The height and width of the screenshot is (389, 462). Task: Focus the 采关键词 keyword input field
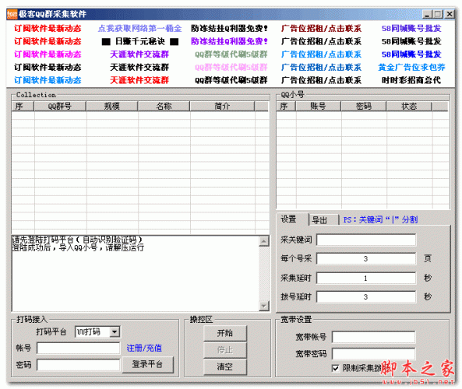tap(366, 240)
